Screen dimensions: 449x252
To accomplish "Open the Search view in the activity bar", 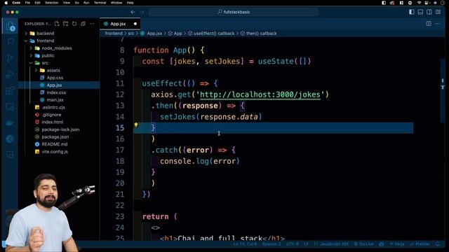I will coord(10,42).
